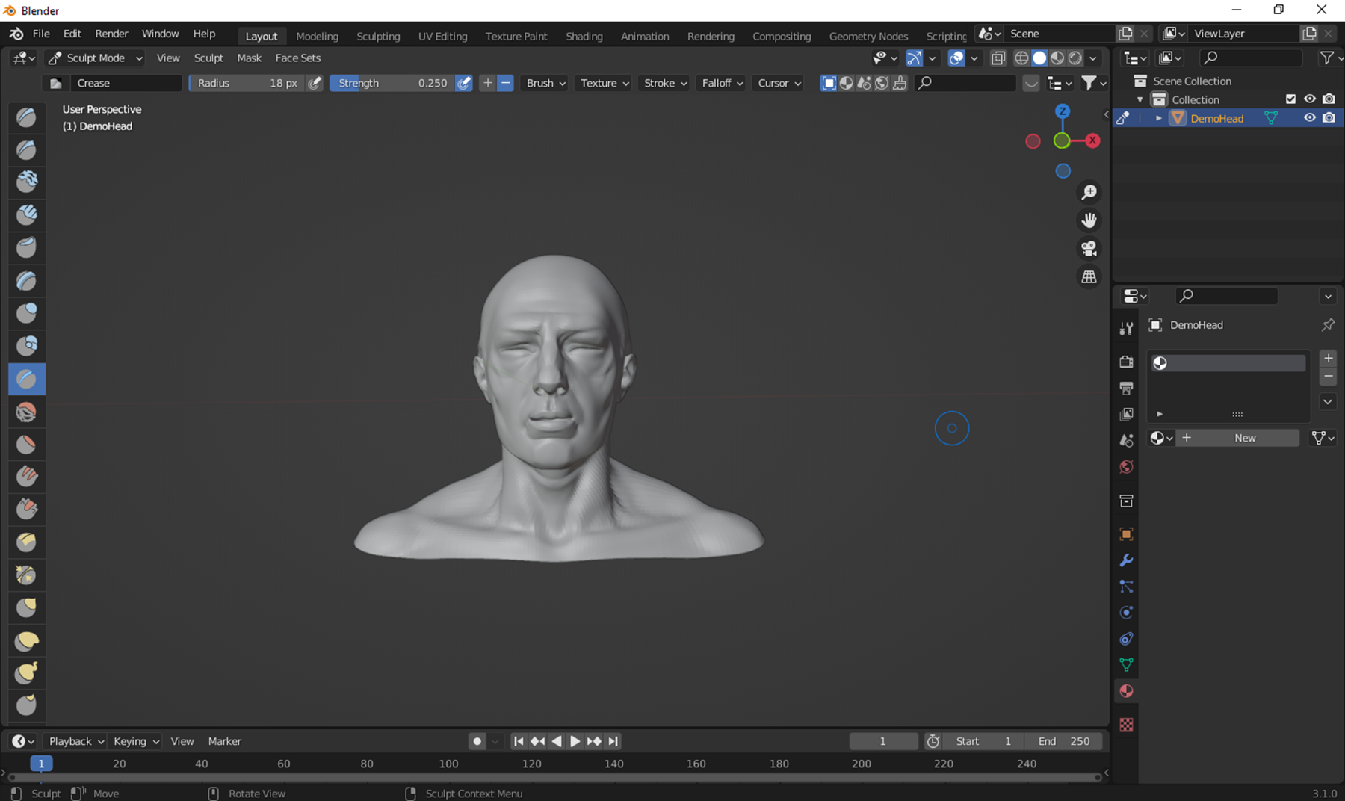This screenshot has width=1345, height=801.
Task: Click the viewport zoom magnifier icon
Action: [1089, 192]
